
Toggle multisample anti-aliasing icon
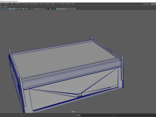(x=28, y=9)
